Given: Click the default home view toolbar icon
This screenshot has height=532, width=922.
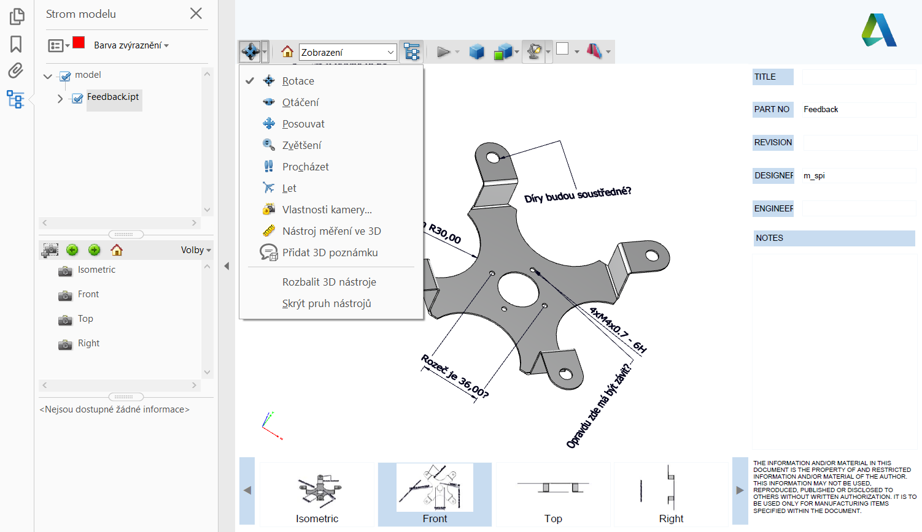Looking at the screenshot, I should click(287, 51).
